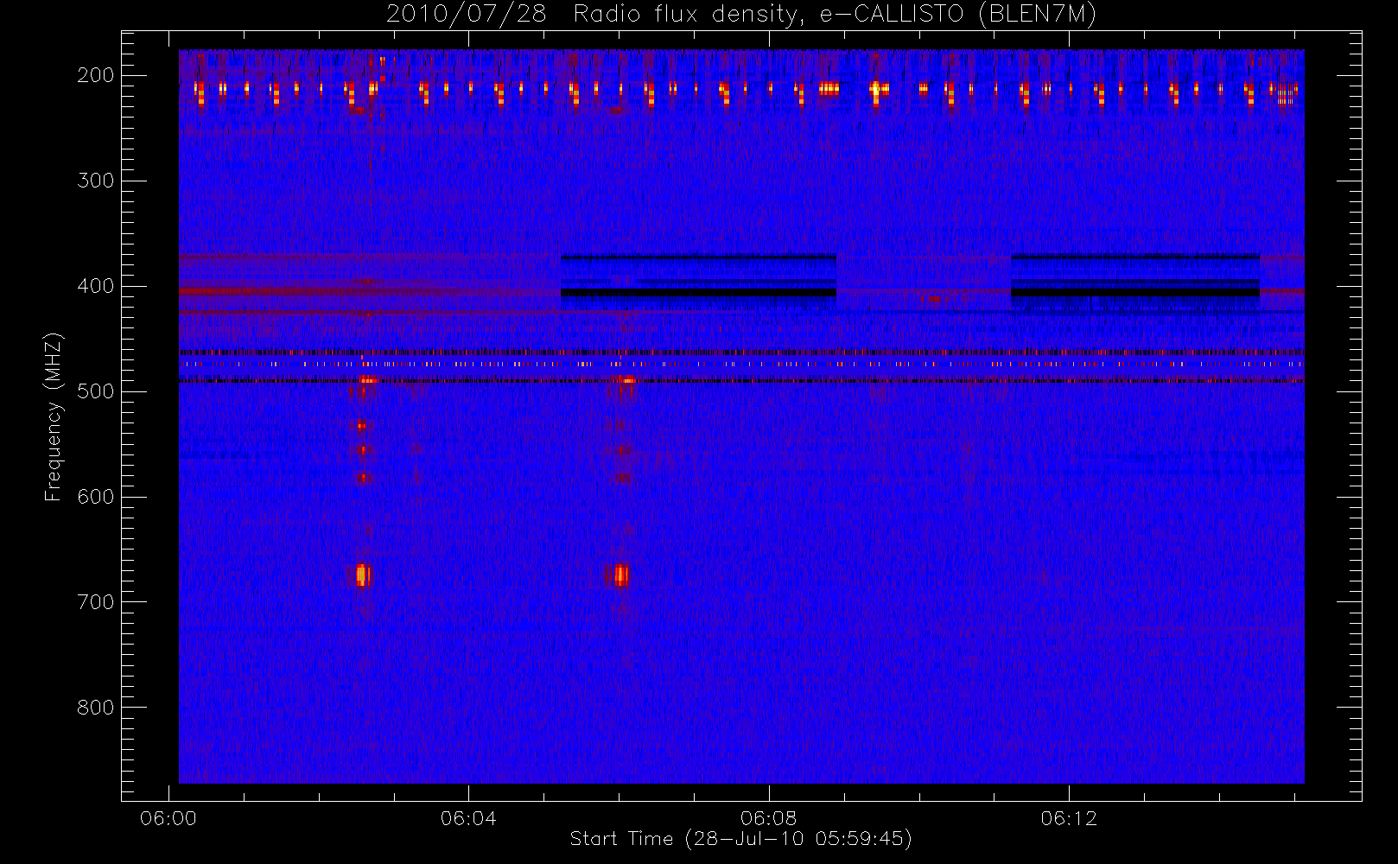Click the 600 frequency tick label
1398x864 pixels.
click(x=96, y=497)
